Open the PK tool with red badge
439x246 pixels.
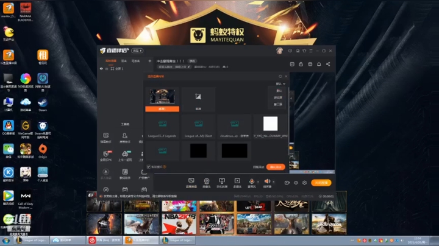(x=106, y=156)
